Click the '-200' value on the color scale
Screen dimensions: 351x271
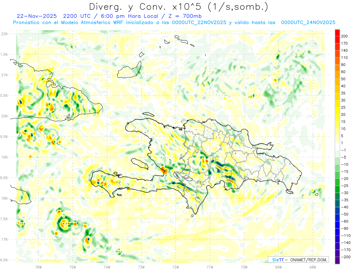(345, 257)
